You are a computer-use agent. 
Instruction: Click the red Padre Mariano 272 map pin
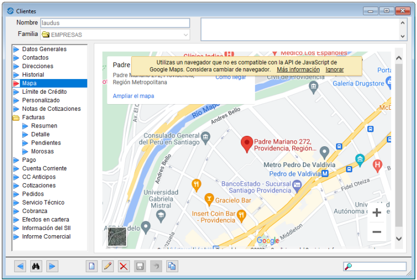247,144
